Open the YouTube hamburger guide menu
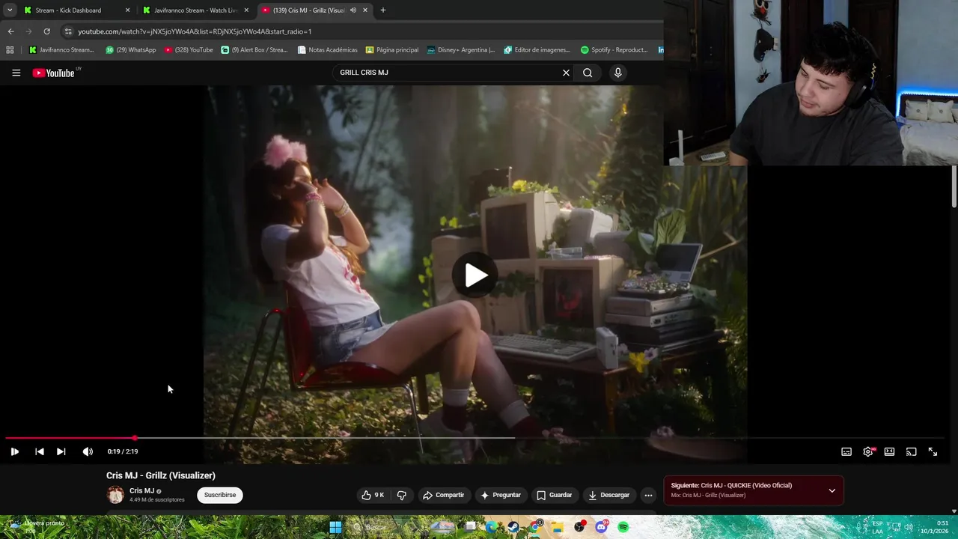 16,73
